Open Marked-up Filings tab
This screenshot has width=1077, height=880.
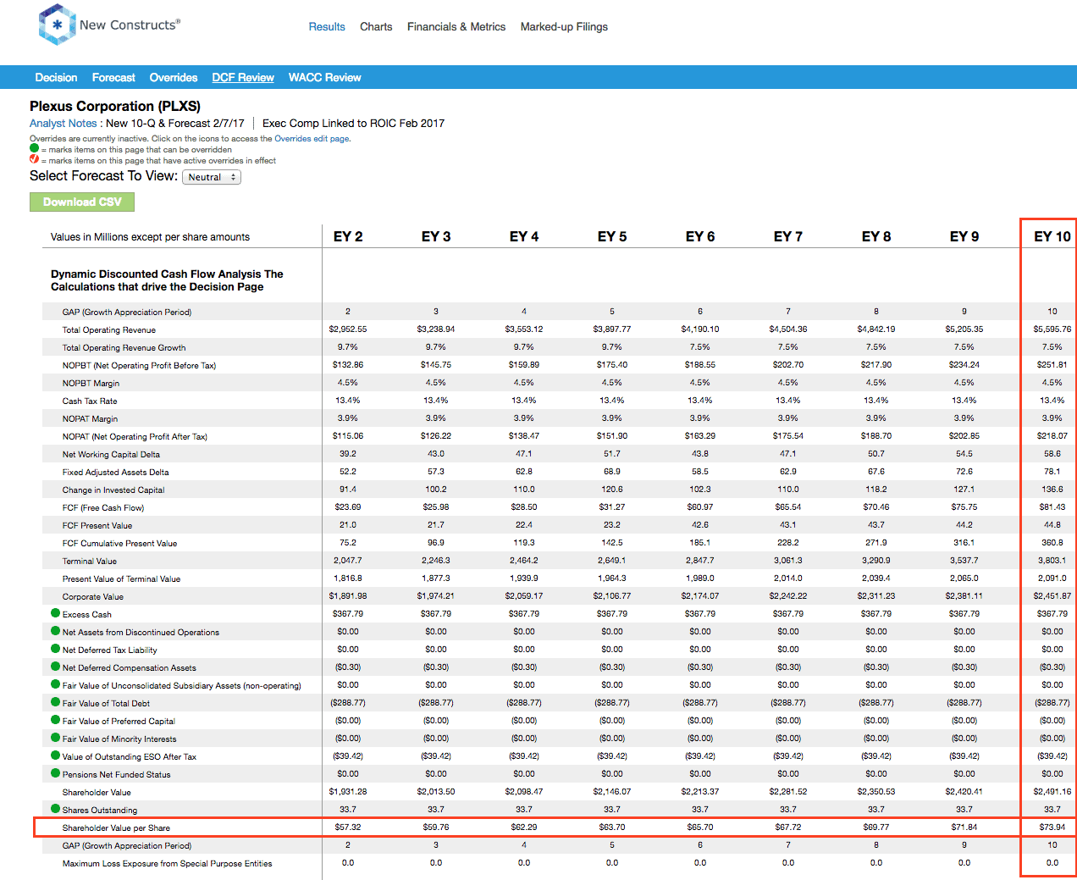564,27
